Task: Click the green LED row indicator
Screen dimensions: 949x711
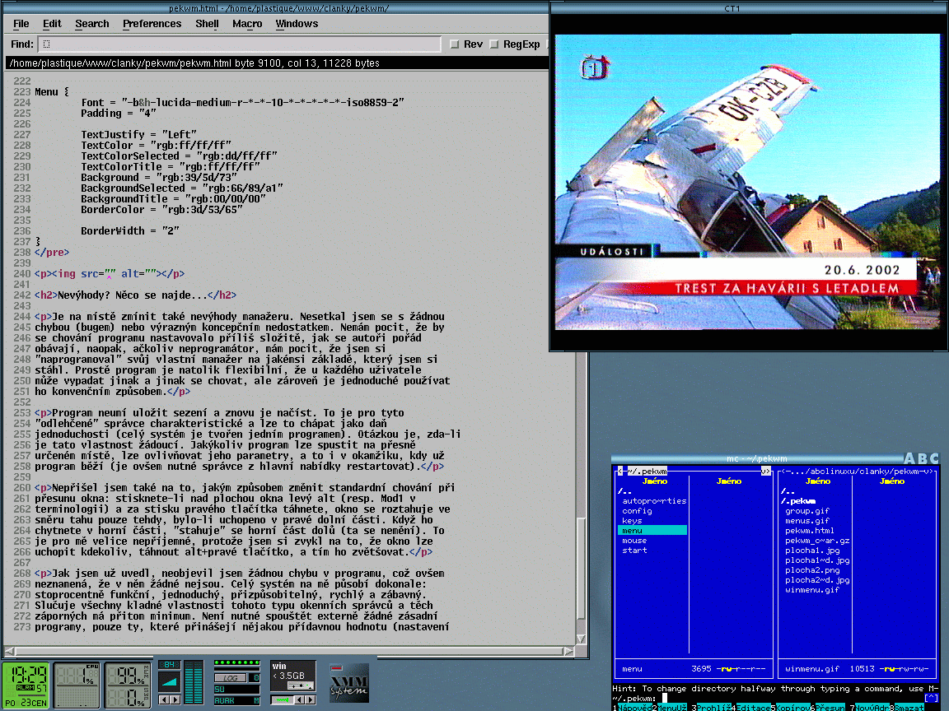Action: click(x=236, y=662)
